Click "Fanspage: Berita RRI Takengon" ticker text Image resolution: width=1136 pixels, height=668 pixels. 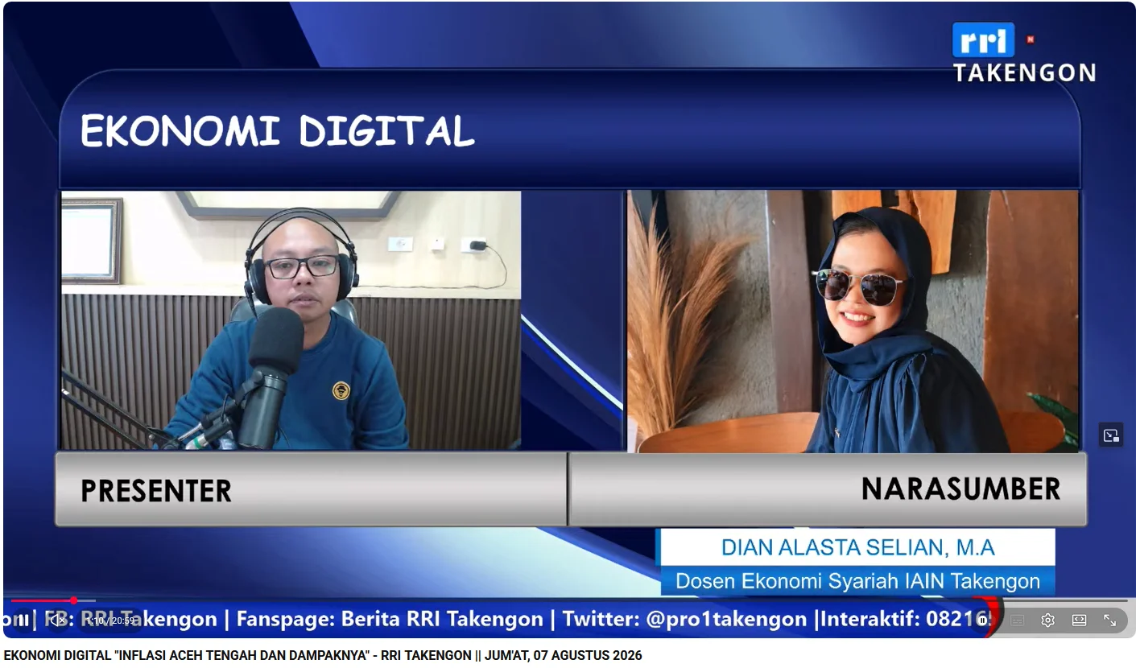[390, 619]
